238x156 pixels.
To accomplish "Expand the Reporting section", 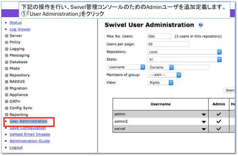I will (x=6, y=115).
